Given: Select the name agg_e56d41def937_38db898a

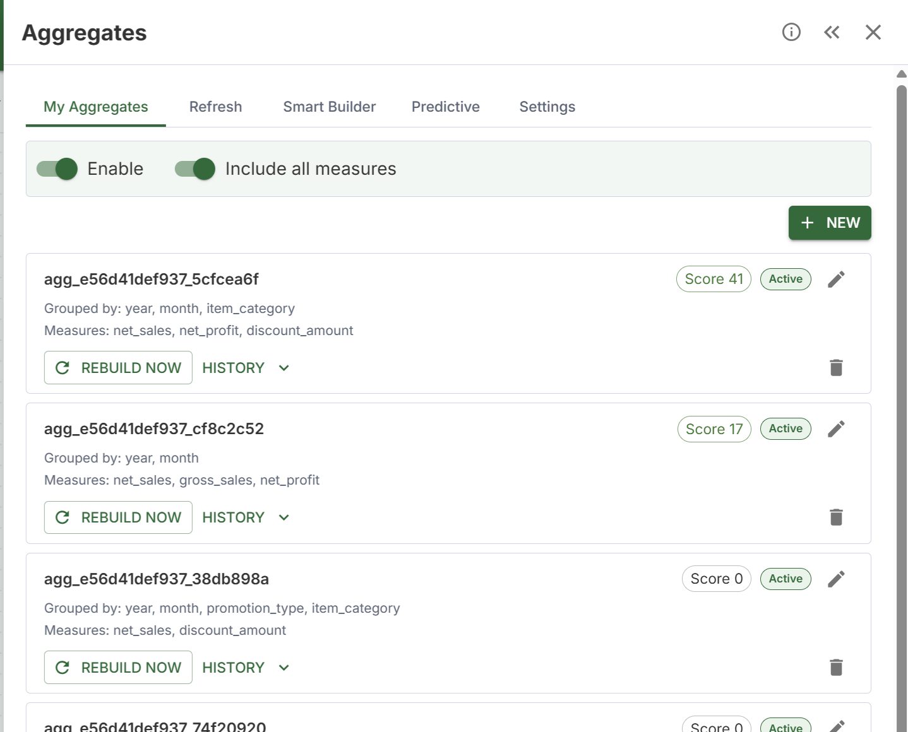Looking at the screenshot, I should [157, 579].
